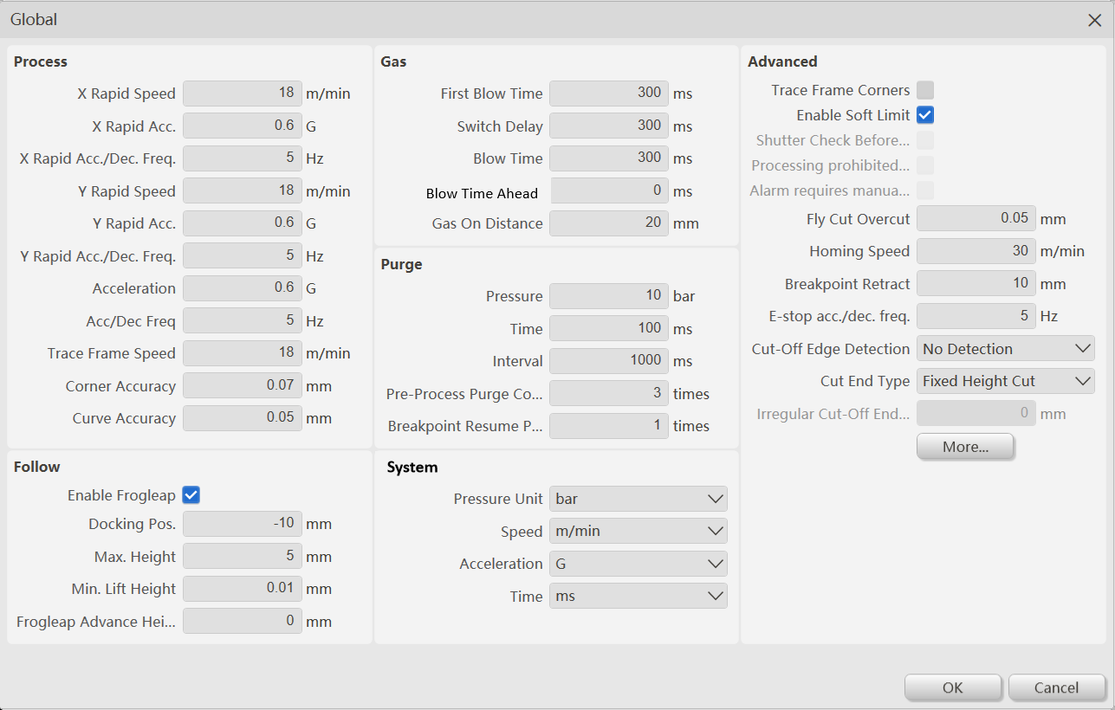Expand the Cut End Type dropdown
Image resolution: width=1115 pixels, height=710 pixels.
1005,381
